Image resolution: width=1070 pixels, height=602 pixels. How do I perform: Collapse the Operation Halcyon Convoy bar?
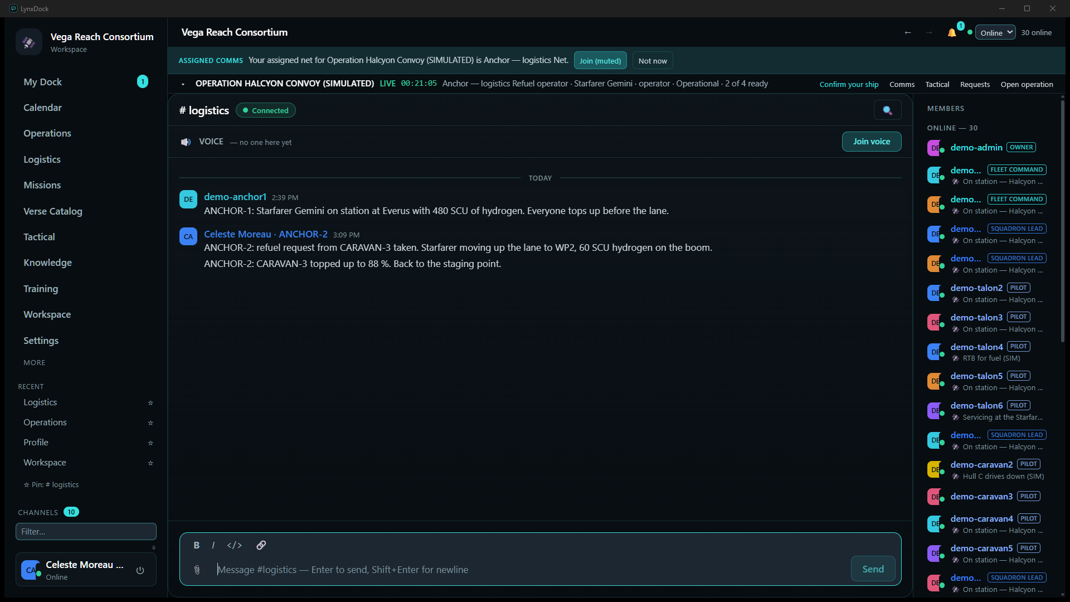(183, 84)
